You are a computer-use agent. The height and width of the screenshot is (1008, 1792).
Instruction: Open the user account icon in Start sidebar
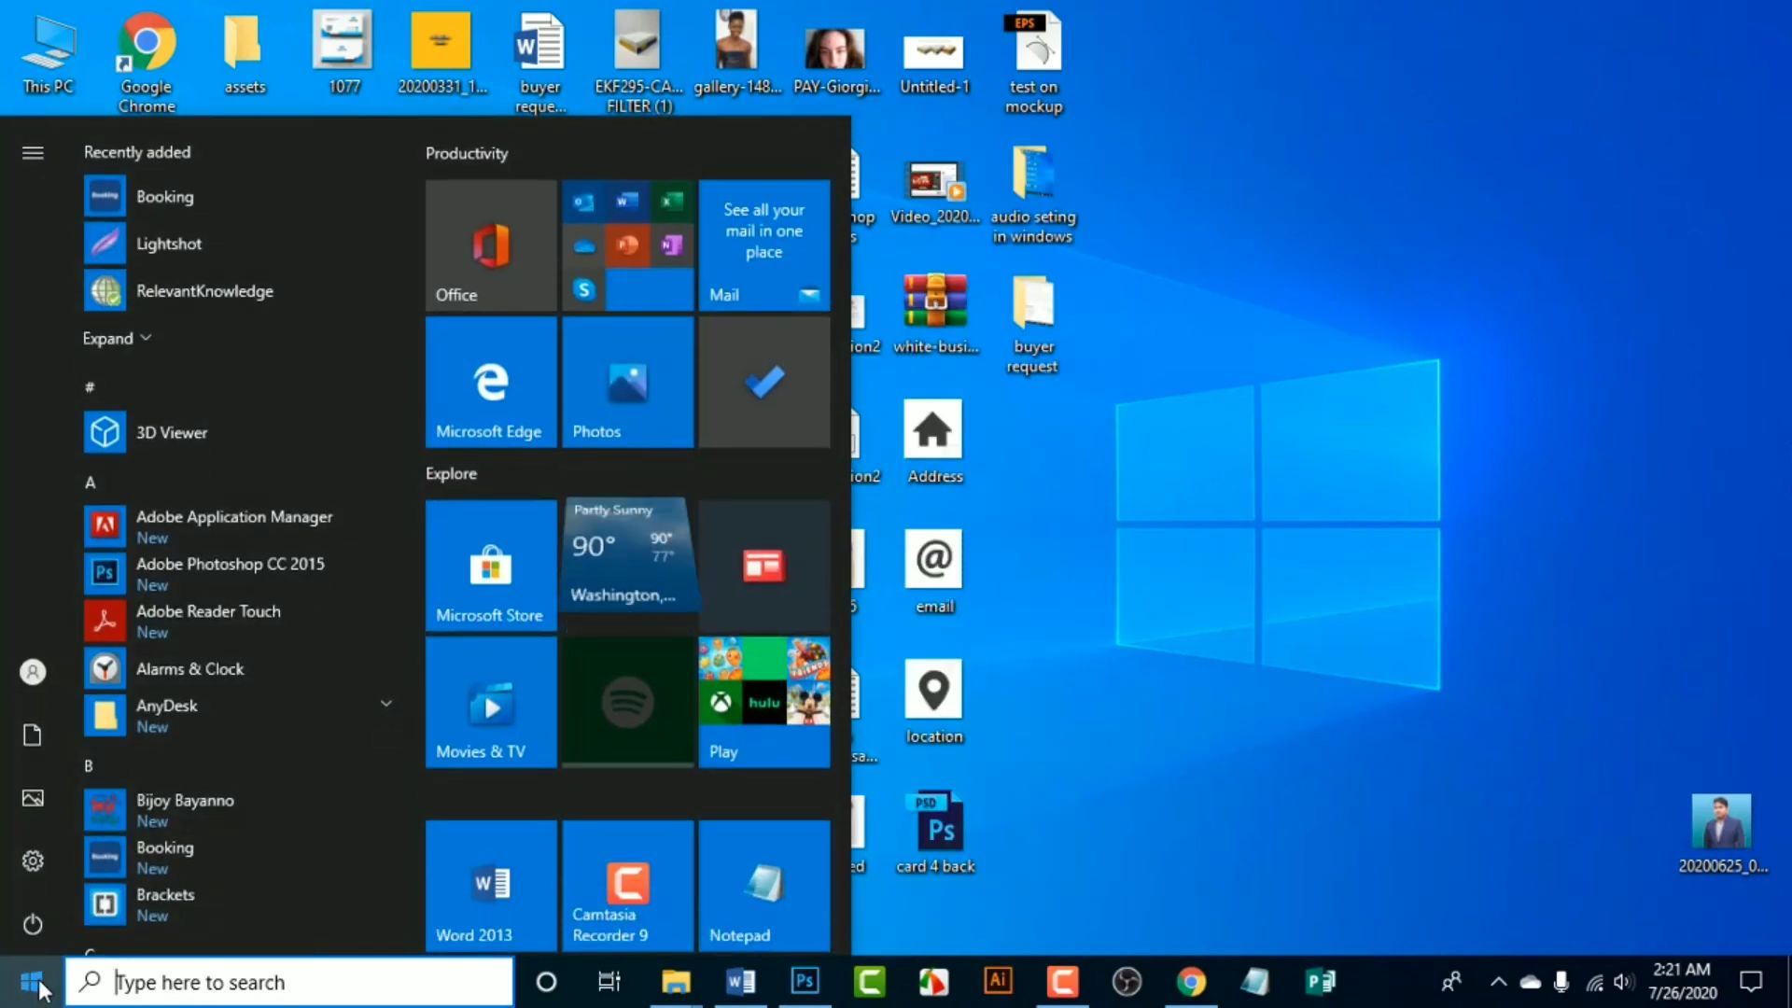tap(33, 672)
